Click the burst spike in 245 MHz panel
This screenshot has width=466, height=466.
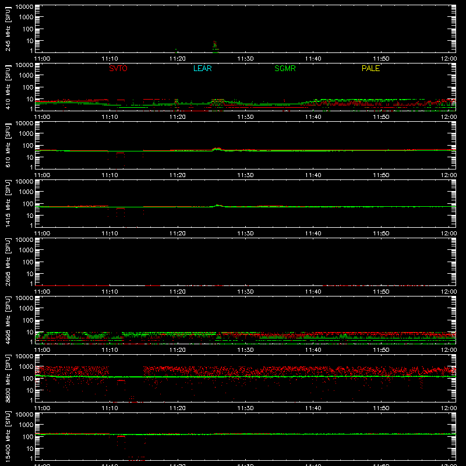click(x=215, y=47)
